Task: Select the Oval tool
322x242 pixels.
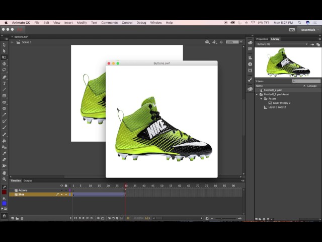Action: [4, 102]
